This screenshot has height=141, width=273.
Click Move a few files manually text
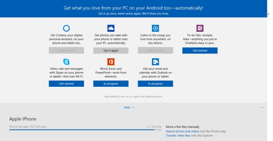(182, 127)
